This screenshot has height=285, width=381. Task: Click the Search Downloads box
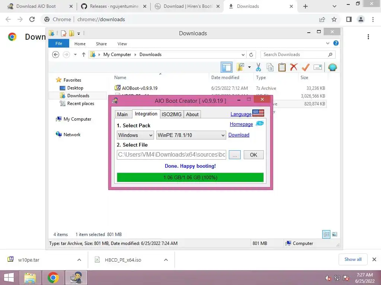[x=298, y=55]
